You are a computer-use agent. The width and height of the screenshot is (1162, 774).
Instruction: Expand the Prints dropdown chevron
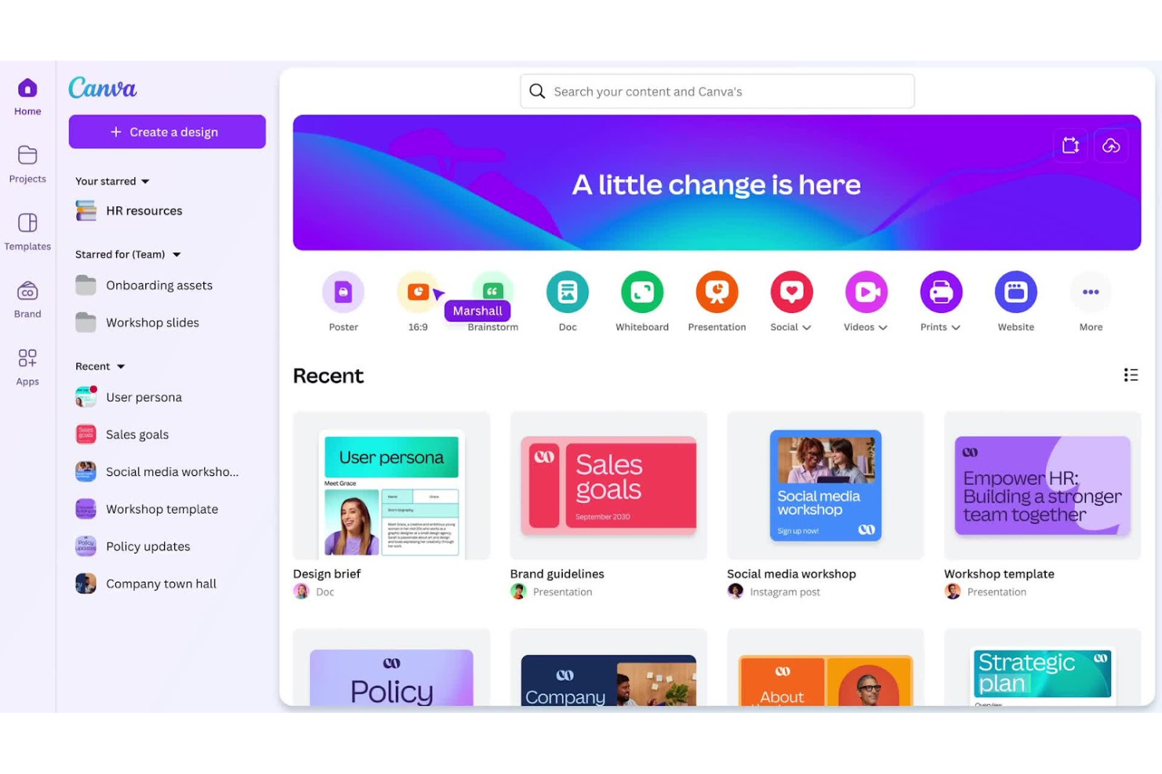click(956, 327)
